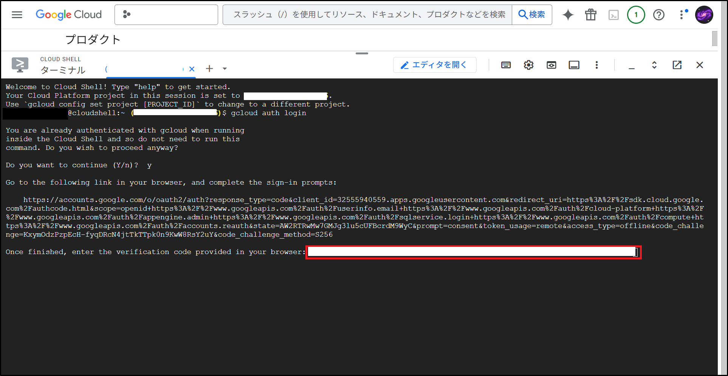This screenshot has height=376, width=728.
Task: Click the エディタを開く button
Action: coord(434,65)
